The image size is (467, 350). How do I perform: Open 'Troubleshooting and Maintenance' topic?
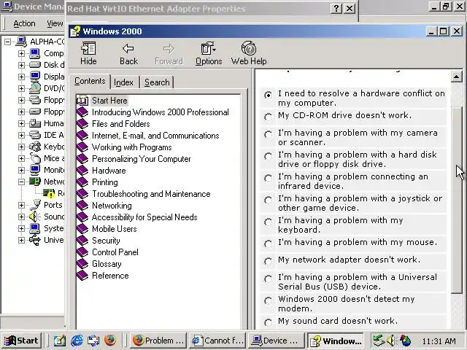coord(151,194)
